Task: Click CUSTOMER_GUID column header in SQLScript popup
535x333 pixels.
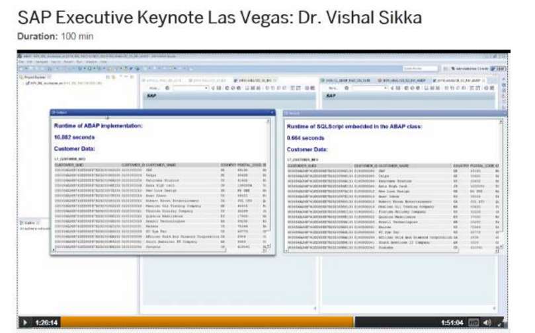Action: 303,166
